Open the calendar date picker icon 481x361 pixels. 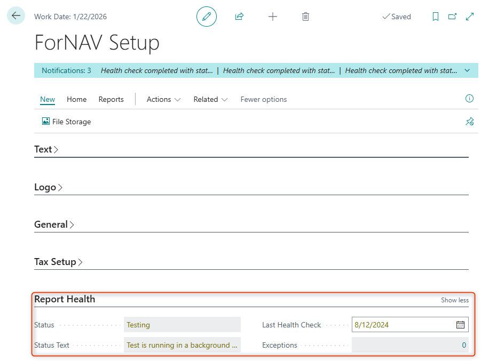point(461,325)
